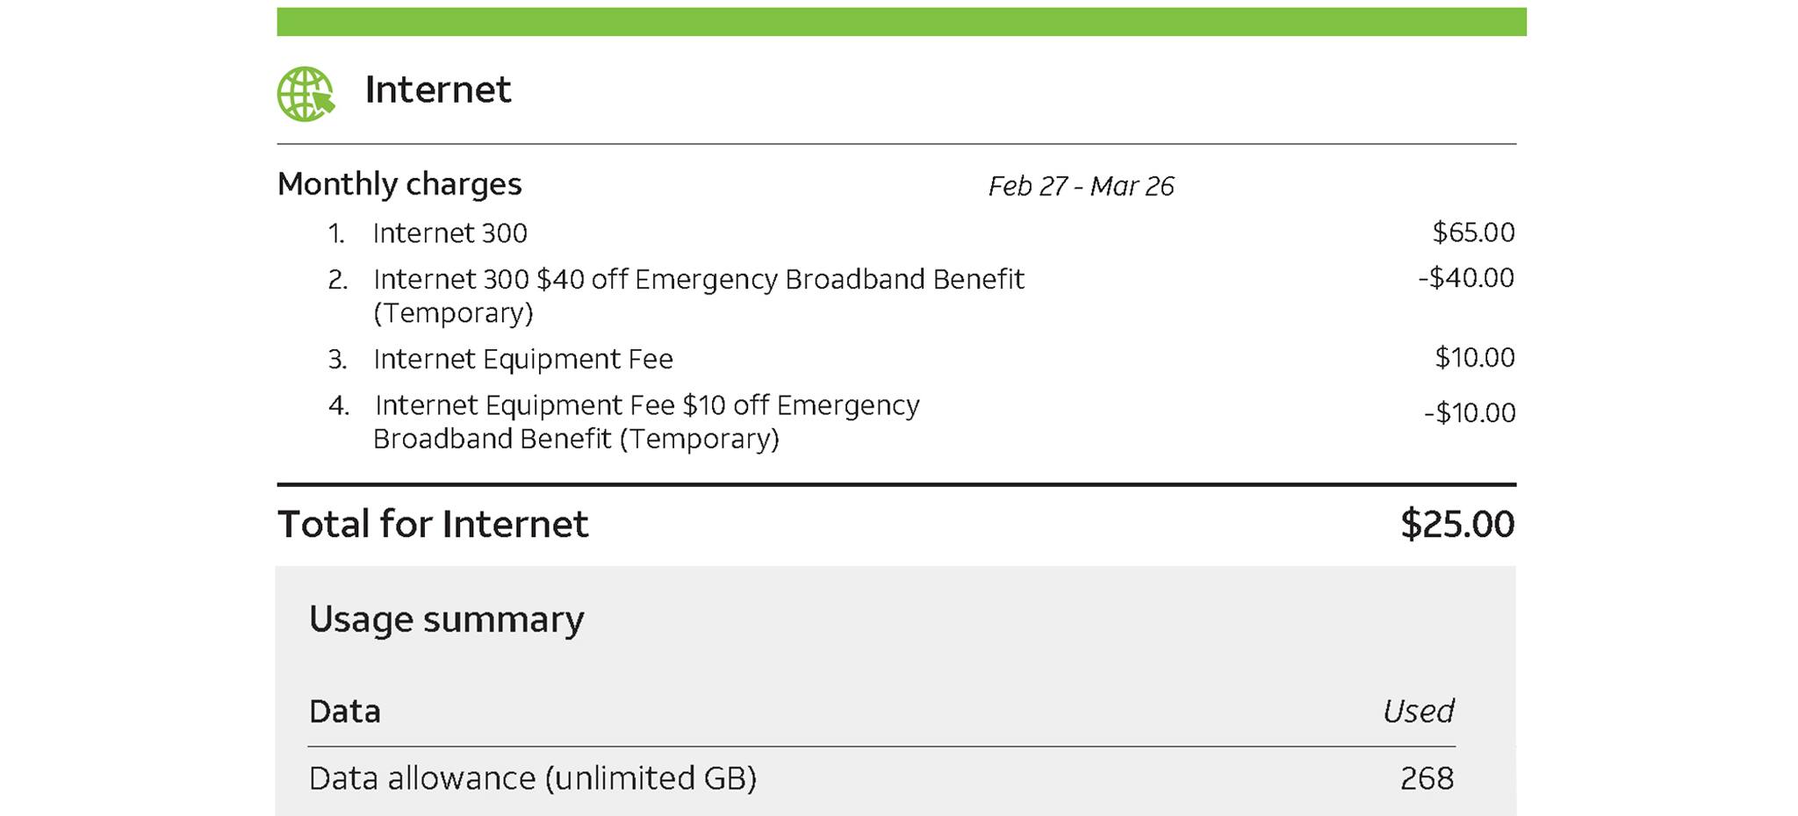Click the -$10.00 equipment discount amount
The image size is (1798, 816).
(x=1470, y=413)
